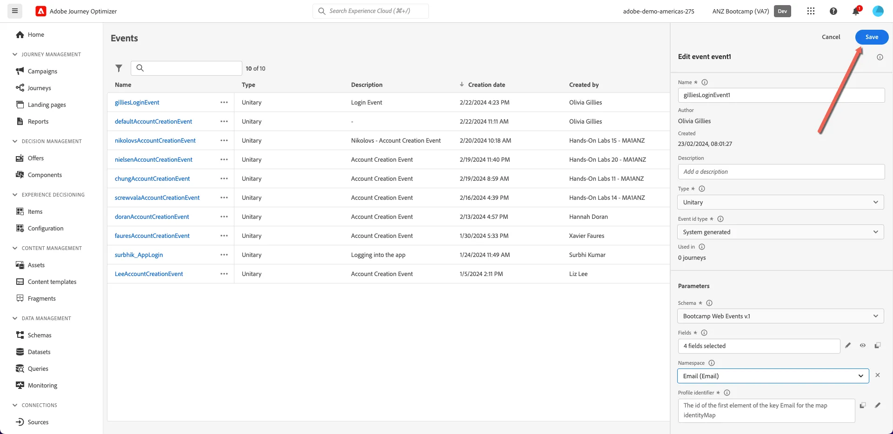Open the help question mark icon
This screenshot has height=434, width=893.
coord(833,11)
